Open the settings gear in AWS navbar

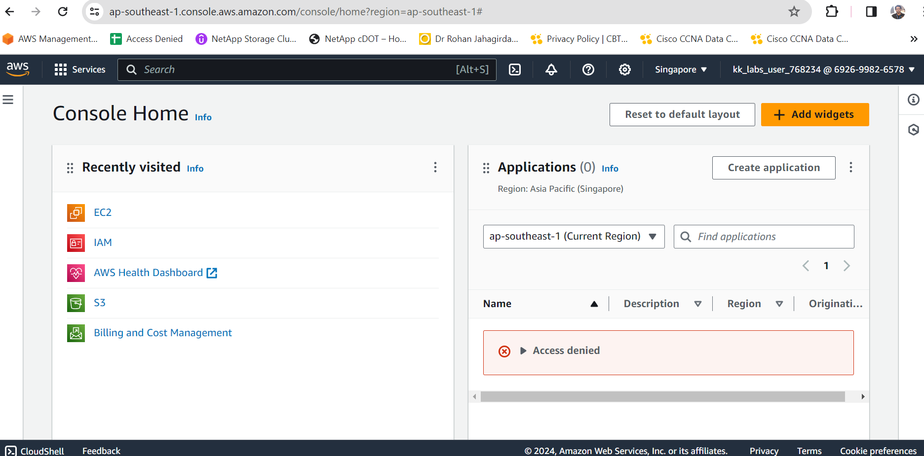(625, 70)
